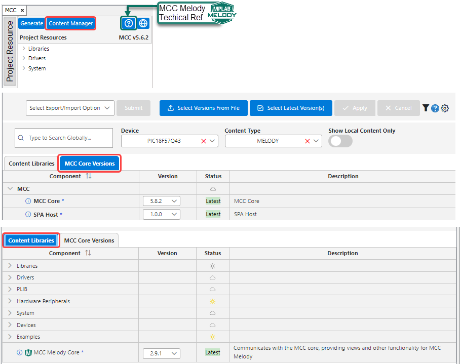Clear the MELODY content type selection
Viewport: 460px width, 364px height.
(308, 141)
